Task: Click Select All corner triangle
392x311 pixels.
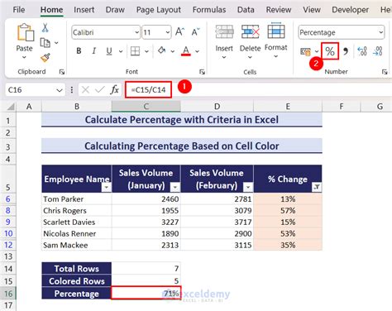Action: (10, 107)
